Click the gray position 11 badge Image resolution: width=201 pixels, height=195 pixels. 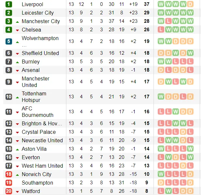point(8,112)
